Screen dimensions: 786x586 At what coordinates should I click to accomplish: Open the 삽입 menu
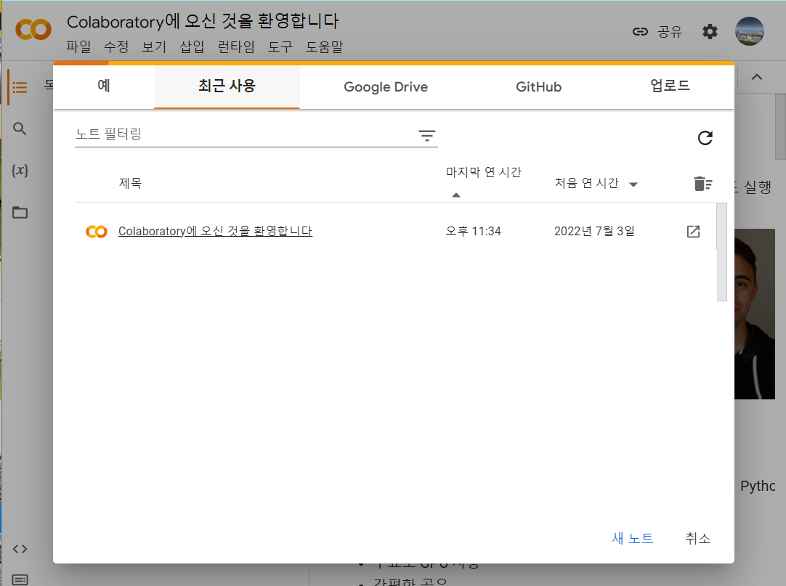pyautogui.click(x=192, y=46)
